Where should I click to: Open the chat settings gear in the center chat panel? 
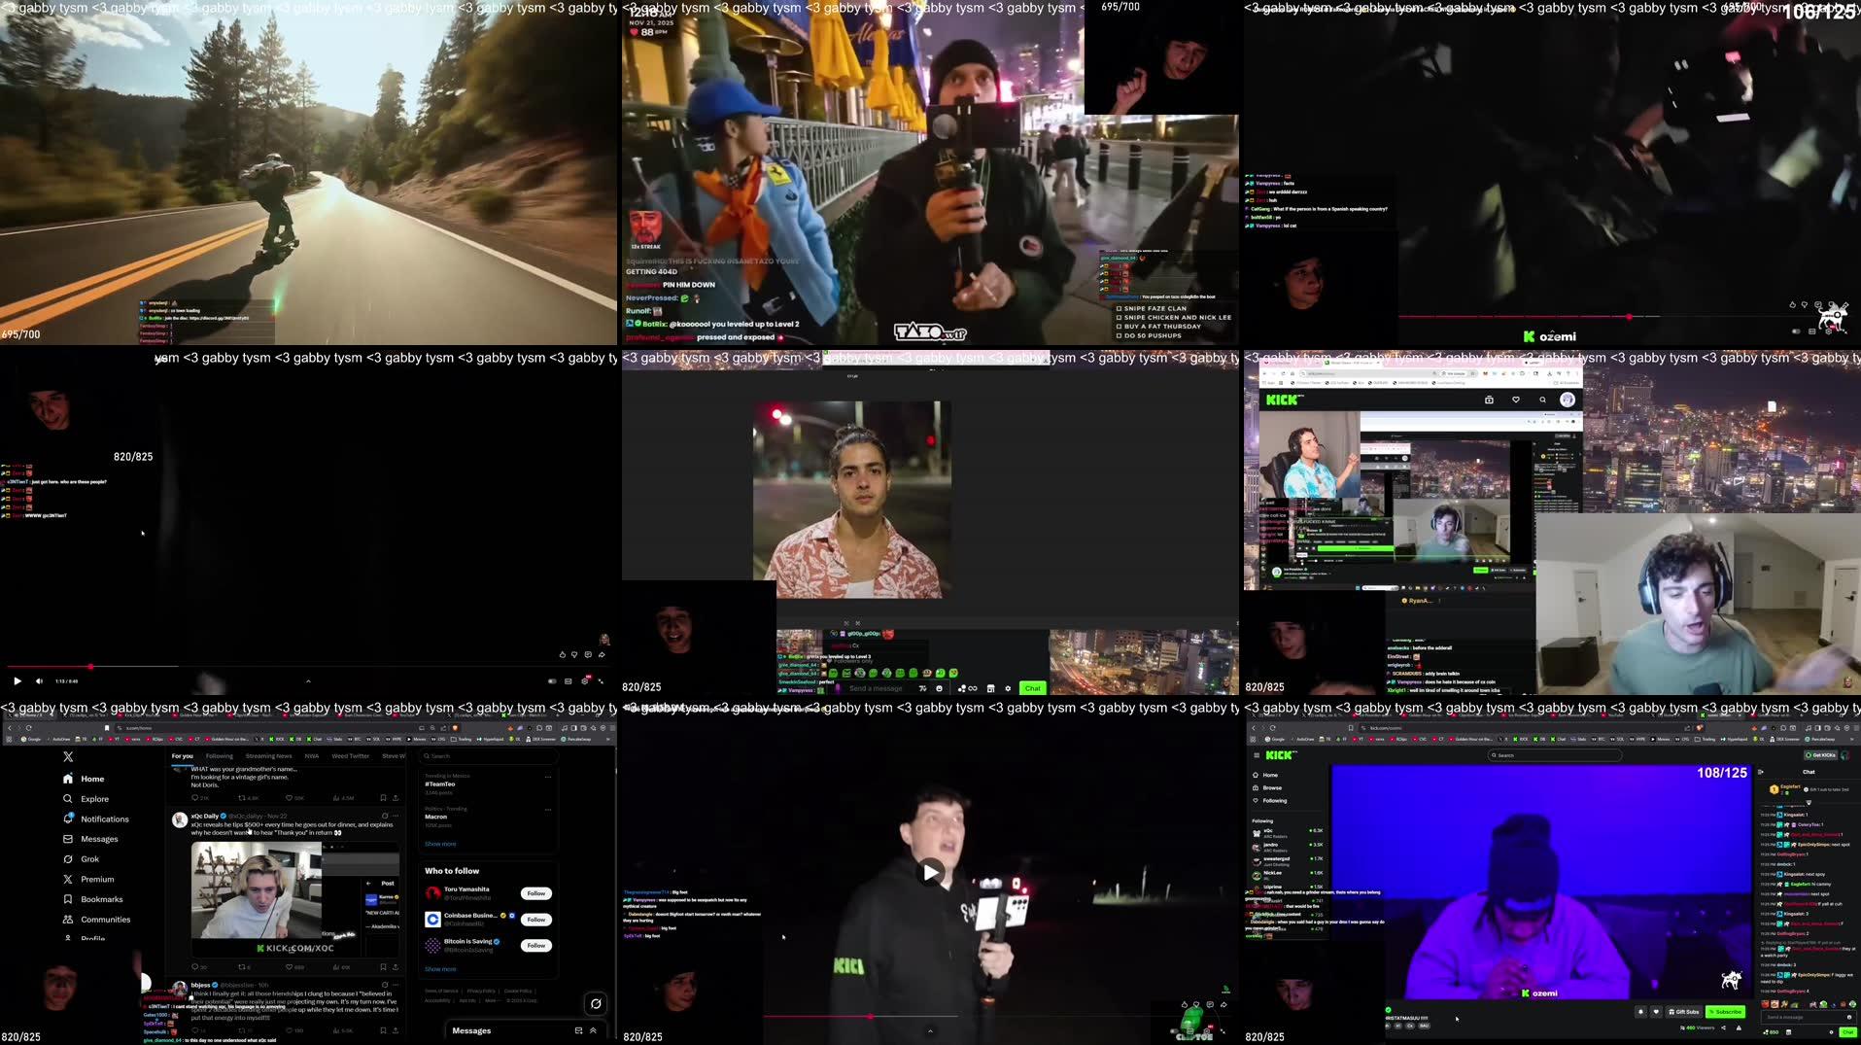pyautogui.click(x=1009, y=688)
